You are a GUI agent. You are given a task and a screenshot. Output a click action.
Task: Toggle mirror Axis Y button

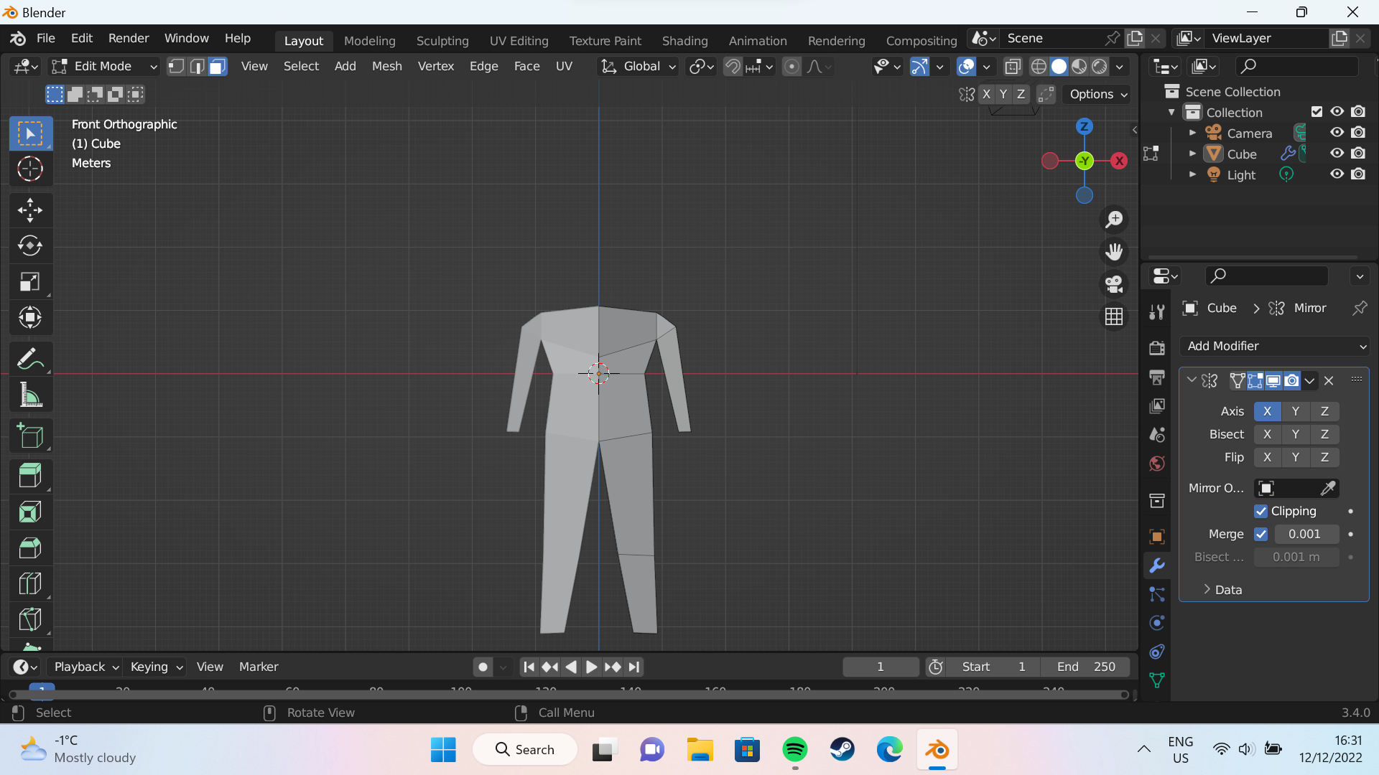click(x=1296, y=411)
